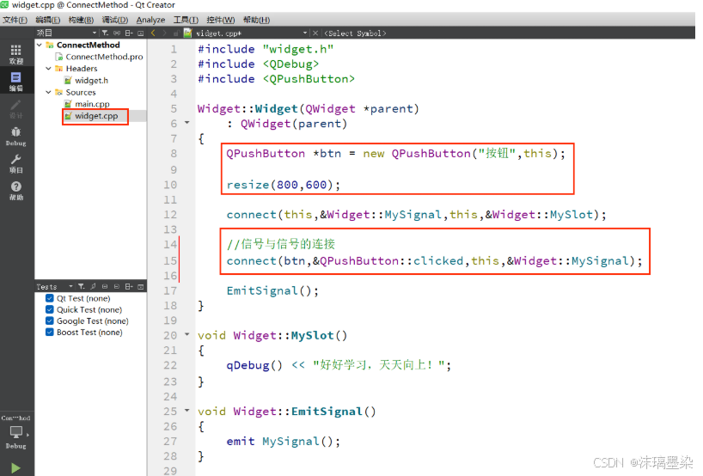Uncheck the Google Test (none) checkbox

point(50,320)
